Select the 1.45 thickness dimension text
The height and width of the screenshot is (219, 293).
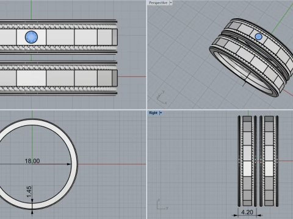point(29,192)
